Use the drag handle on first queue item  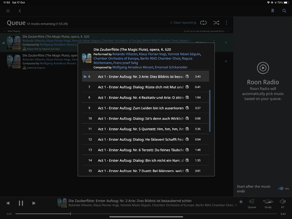pyautogui.click(x=226, y=42)
